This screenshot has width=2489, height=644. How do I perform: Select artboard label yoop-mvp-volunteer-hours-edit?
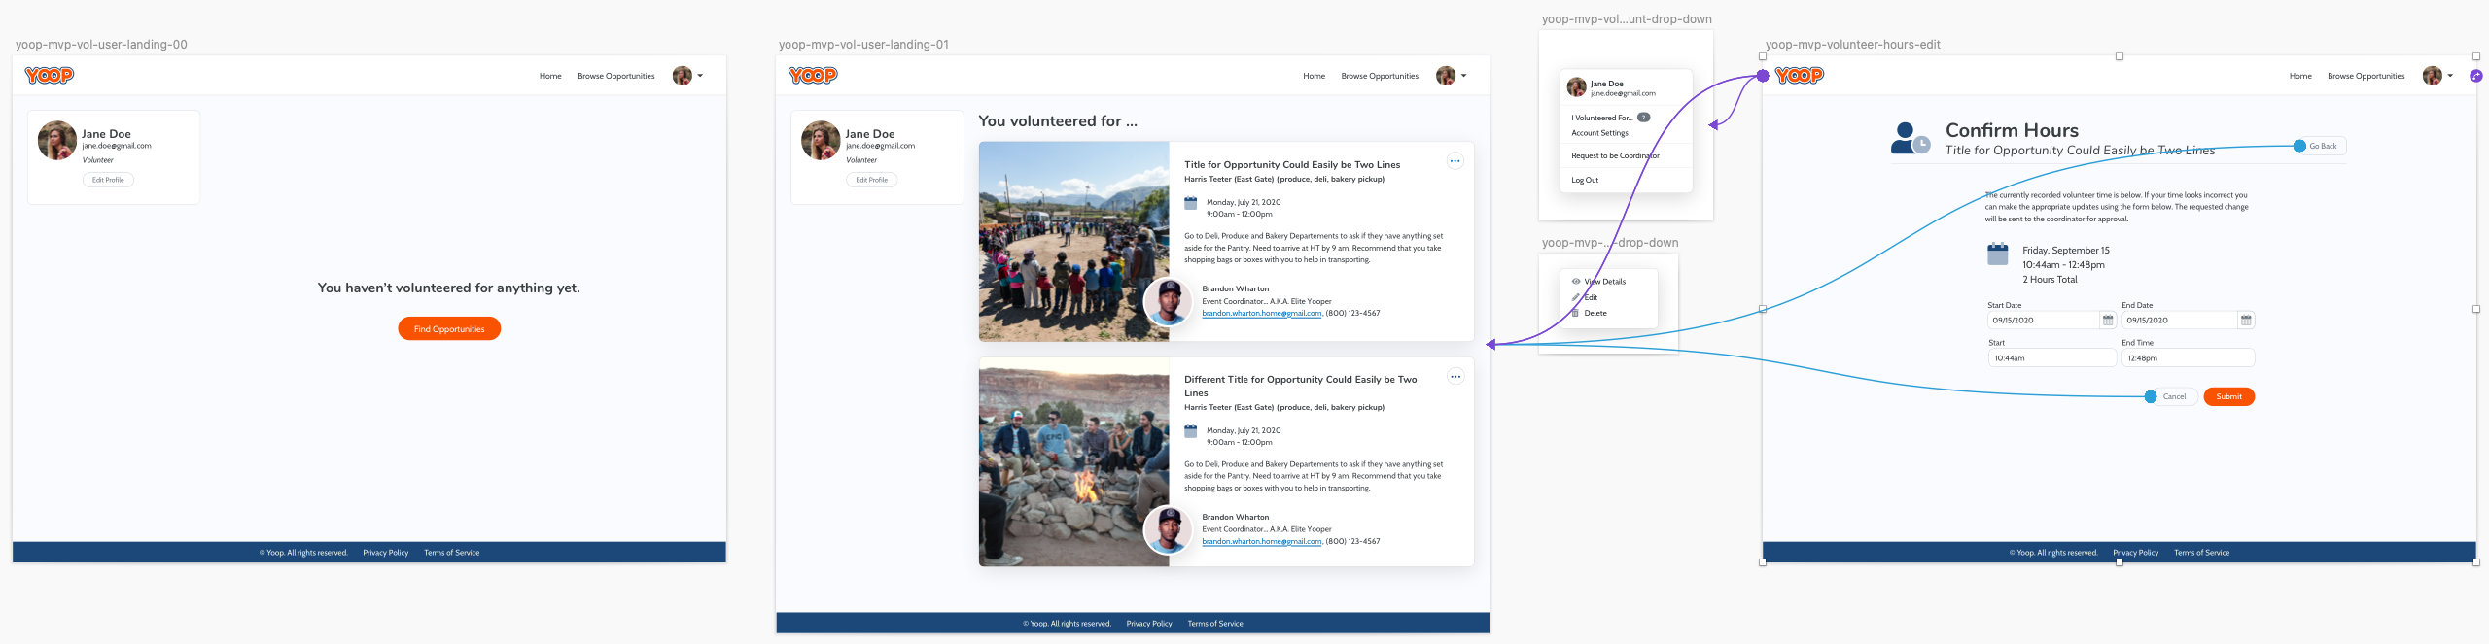(x=1853, y=45)
